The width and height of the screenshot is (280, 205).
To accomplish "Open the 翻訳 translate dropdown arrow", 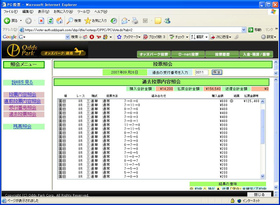I will click(x=206, y=37).
